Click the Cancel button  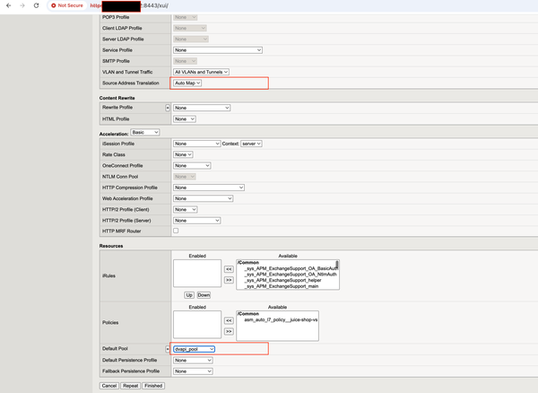pyautogui.click(x=109, y=386)
